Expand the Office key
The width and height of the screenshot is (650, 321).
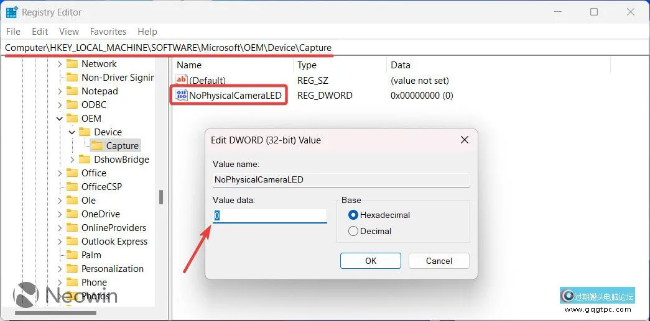click(x=60, y=173)
